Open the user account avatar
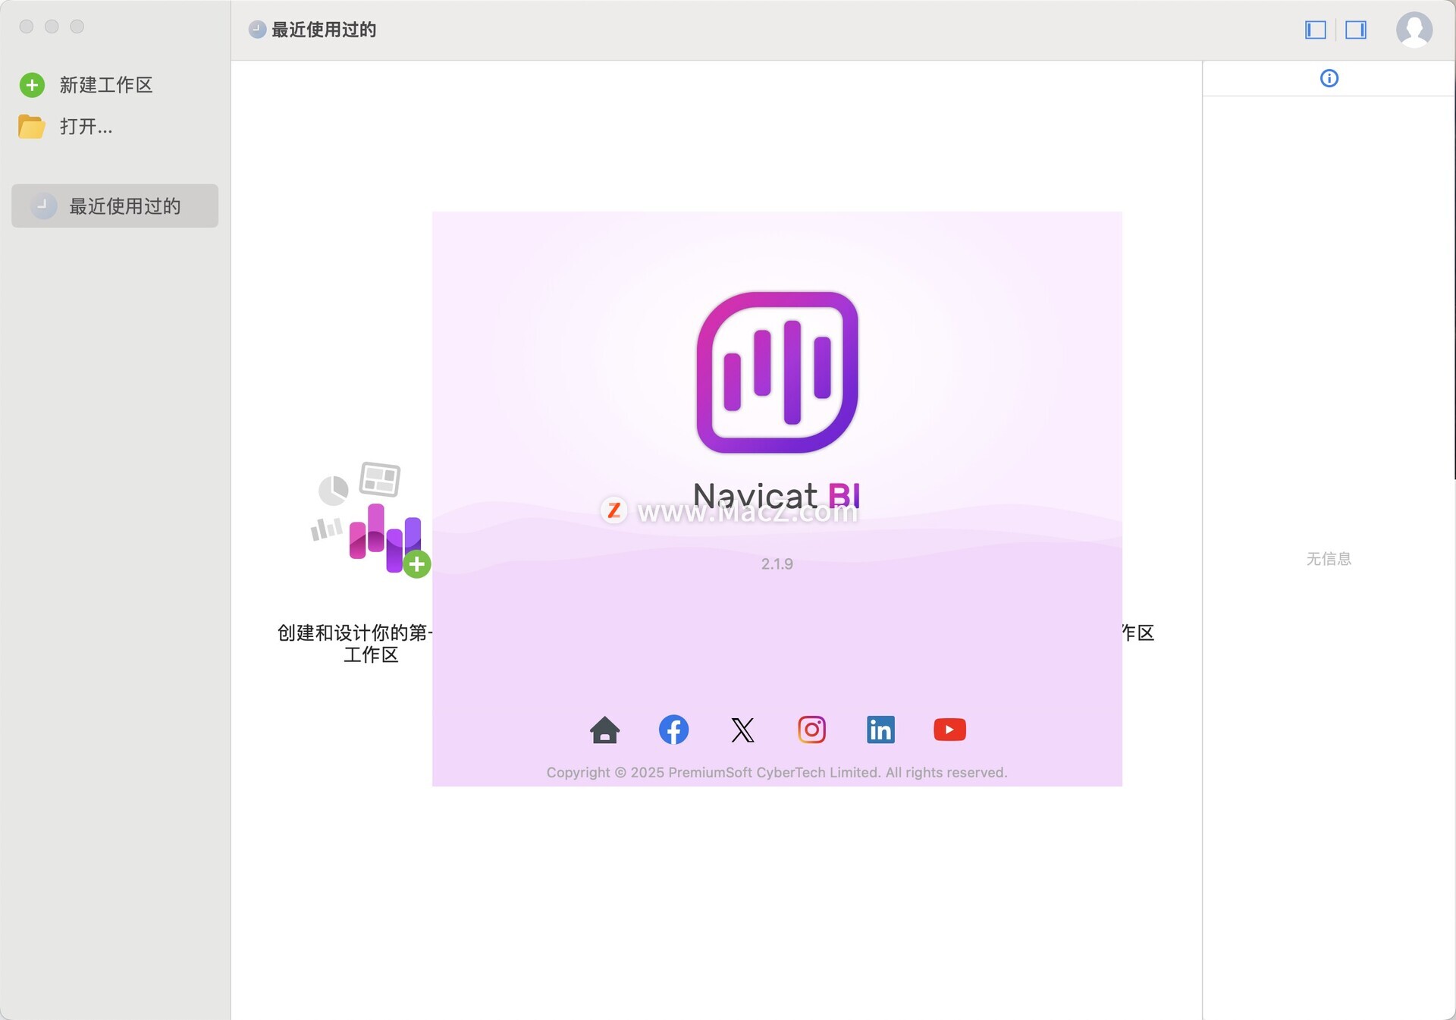The height and width of the screenshot is (1020, 1456). (x=1414, y=30)
